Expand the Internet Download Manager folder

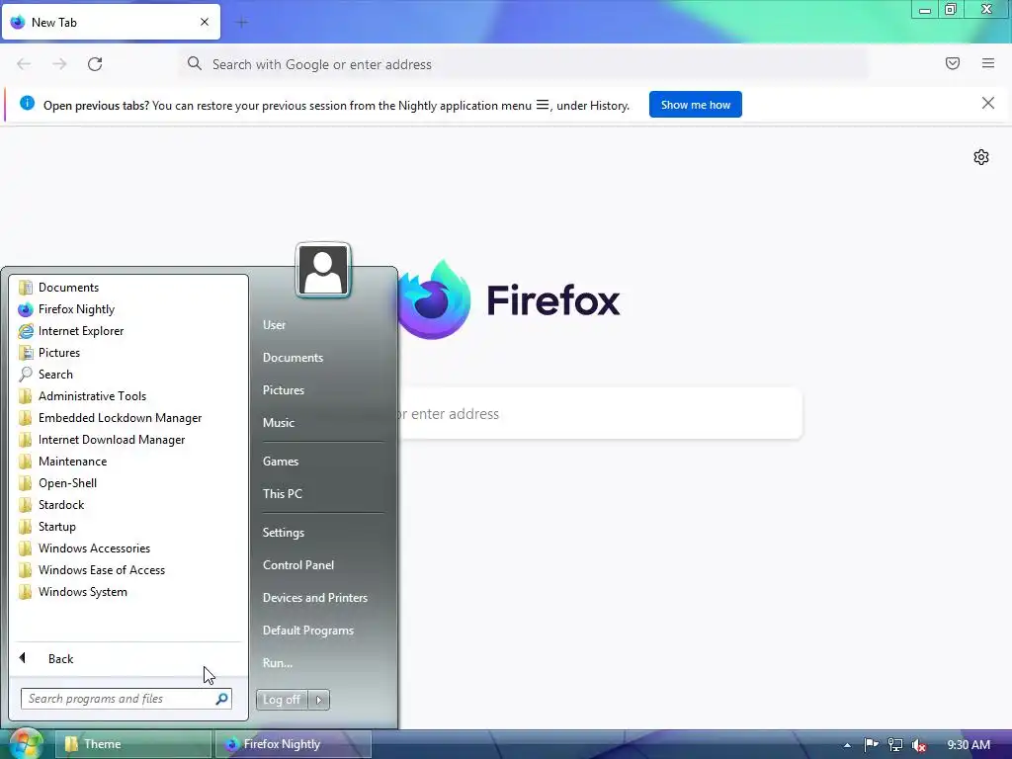[128, 440]
